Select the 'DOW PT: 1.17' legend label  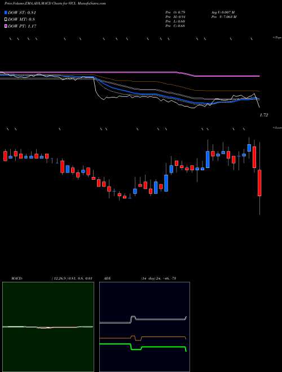coord(22,26)
